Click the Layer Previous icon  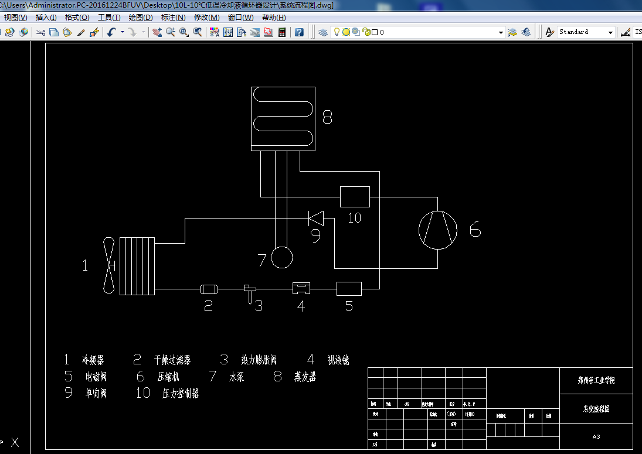(526, 32)
